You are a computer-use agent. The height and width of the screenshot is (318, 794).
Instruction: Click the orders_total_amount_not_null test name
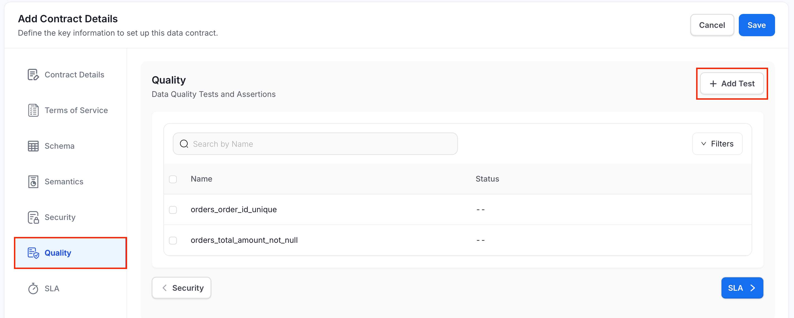tap(244, 240)
